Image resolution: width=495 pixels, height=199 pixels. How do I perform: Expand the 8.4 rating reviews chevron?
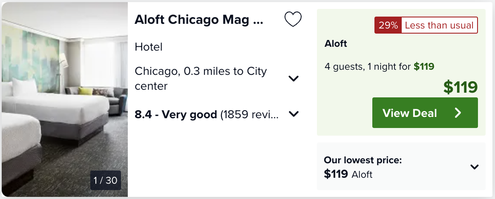294,114
